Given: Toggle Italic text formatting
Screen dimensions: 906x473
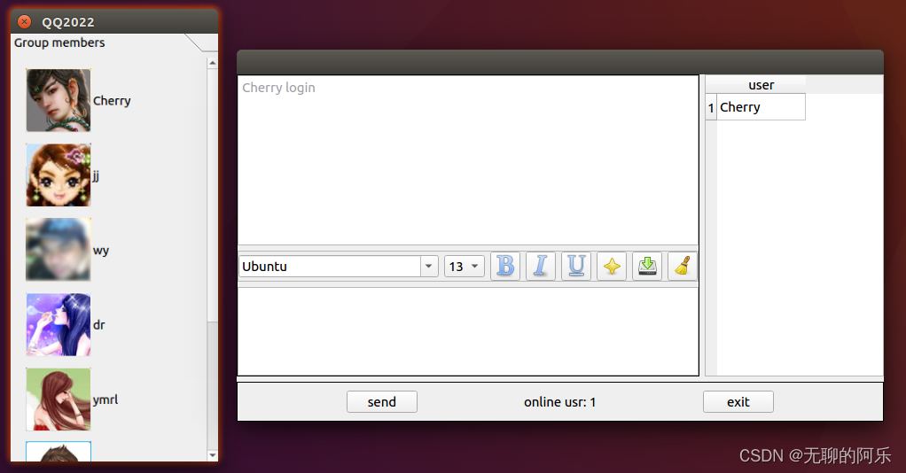Looking at the screenshot, I should point(541,267).
